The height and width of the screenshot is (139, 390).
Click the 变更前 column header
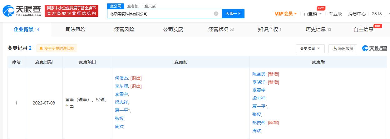181,62
